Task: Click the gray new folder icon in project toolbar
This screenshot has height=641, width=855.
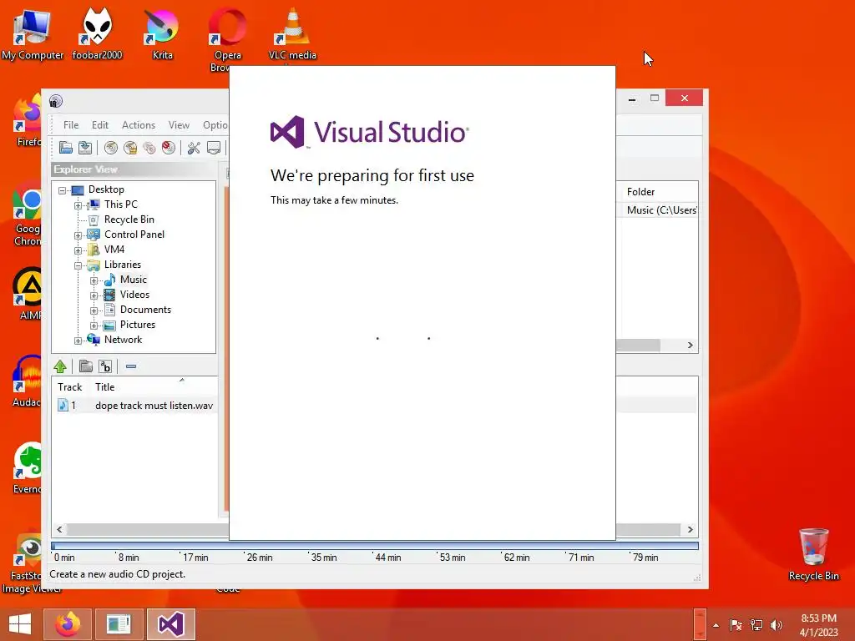Action: click(x=86, y=366)
